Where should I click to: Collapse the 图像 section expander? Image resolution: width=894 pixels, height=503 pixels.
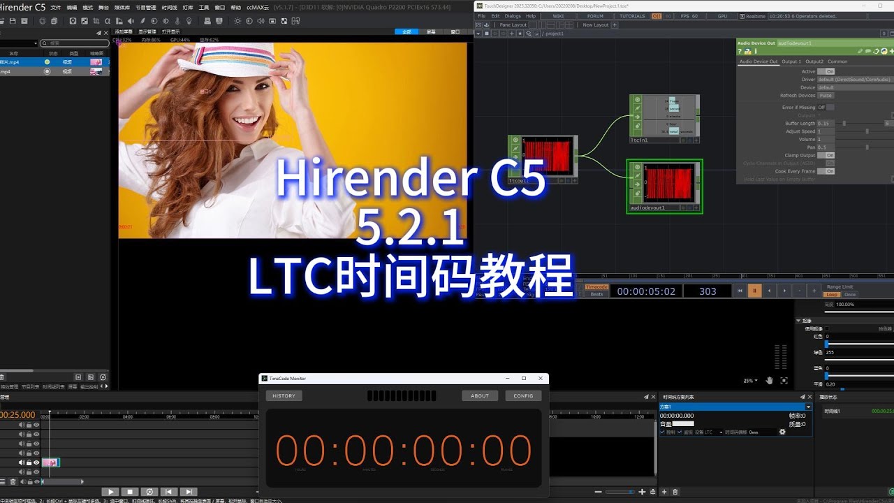799,321
